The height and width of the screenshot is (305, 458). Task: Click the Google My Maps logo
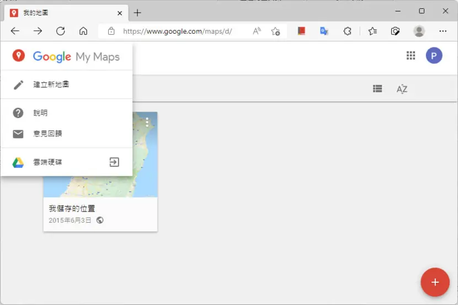point(76,57)
